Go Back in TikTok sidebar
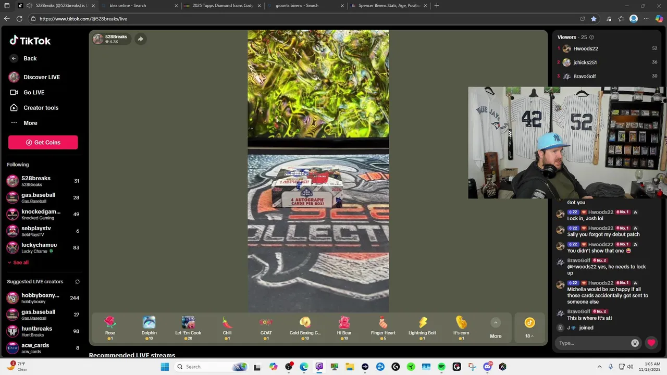The width and height of the screenshot is (667, 375). (23, 58)
